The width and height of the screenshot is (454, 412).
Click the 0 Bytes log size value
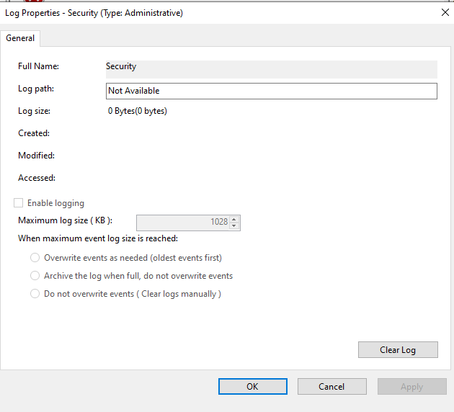coord(137,111)
